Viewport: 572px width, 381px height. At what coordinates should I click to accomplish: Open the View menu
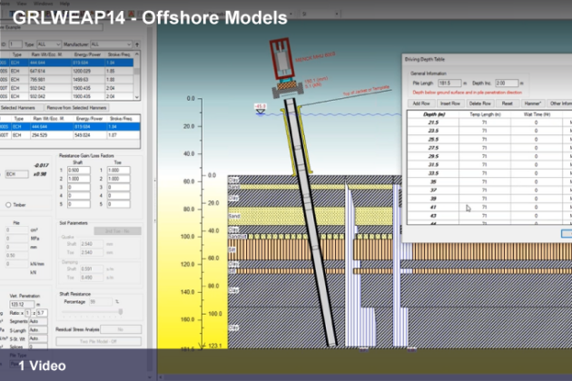(22, 4)
